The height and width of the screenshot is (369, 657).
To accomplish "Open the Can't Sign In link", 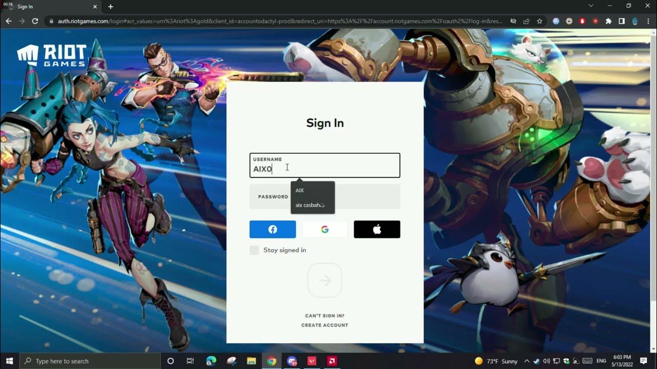I will 325,316.
